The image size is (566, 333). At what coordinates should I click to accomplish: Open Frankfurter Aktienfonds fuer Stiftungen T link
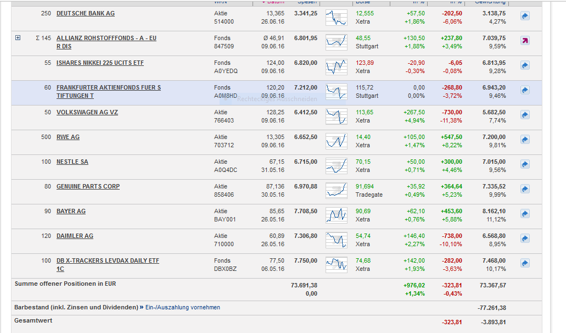click(109, 92)
